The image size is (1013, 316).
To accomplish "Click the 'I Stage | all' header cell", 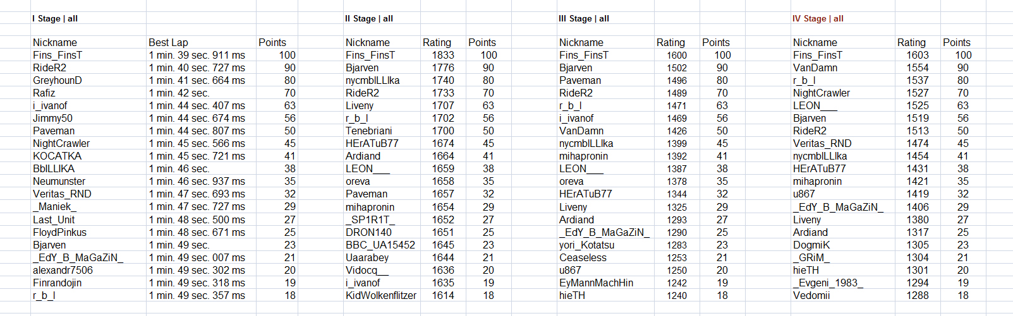I will coord(55,18).
